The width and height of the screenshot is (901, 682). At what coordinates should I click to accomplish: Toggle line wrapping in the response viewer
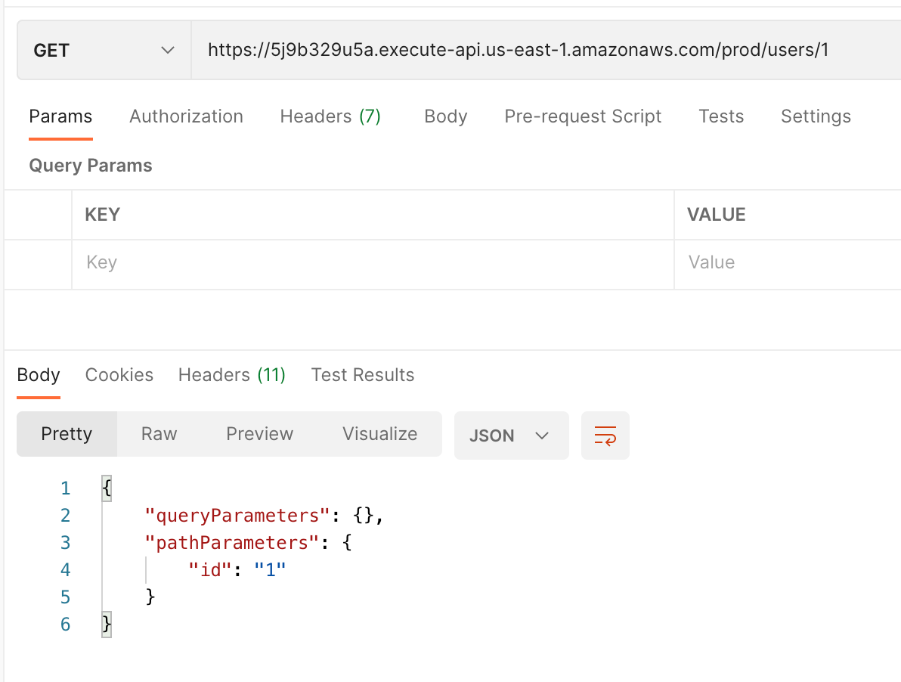605,435
